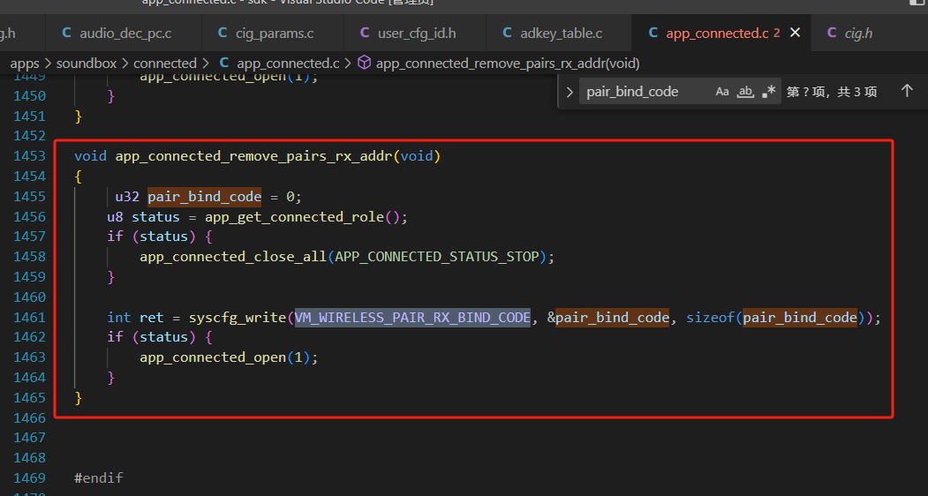Toggle Use Regular Expression in find widget
Image resolution: width=928 pixels, height=496 pixels.
pos(769,92)
